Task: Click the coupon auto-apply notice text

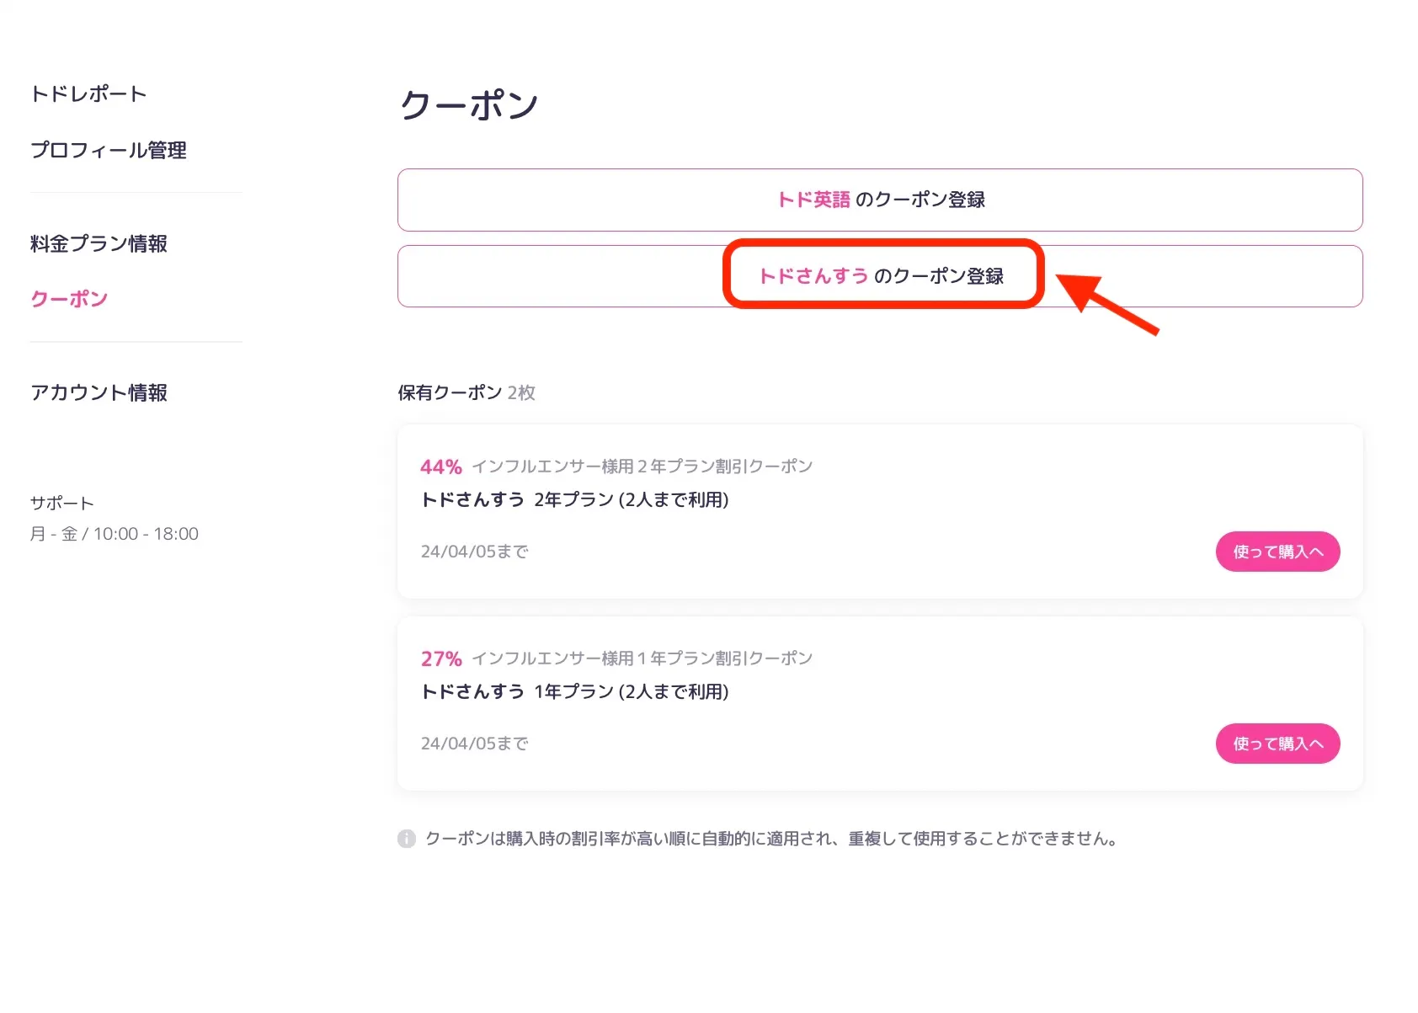Action: 771,839
